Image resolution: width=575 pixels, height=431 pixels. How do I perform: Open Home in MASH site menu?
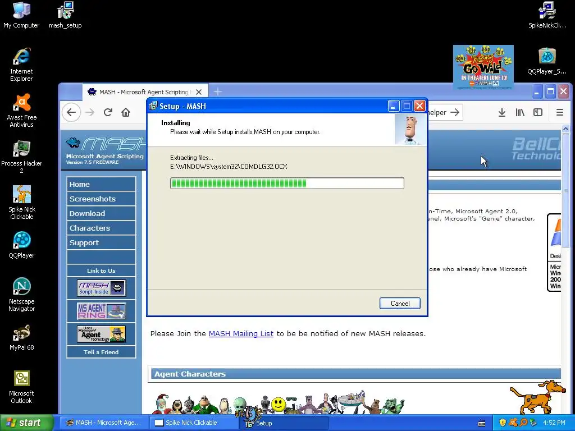click(101, 184)
